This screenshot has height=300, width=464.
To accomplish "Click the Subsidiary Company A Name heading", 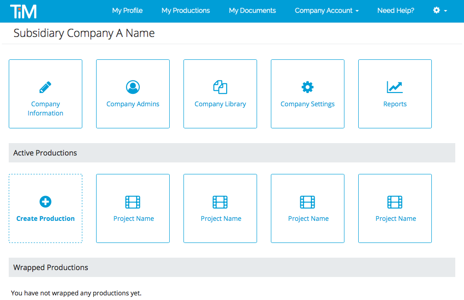I will [84, 33].
